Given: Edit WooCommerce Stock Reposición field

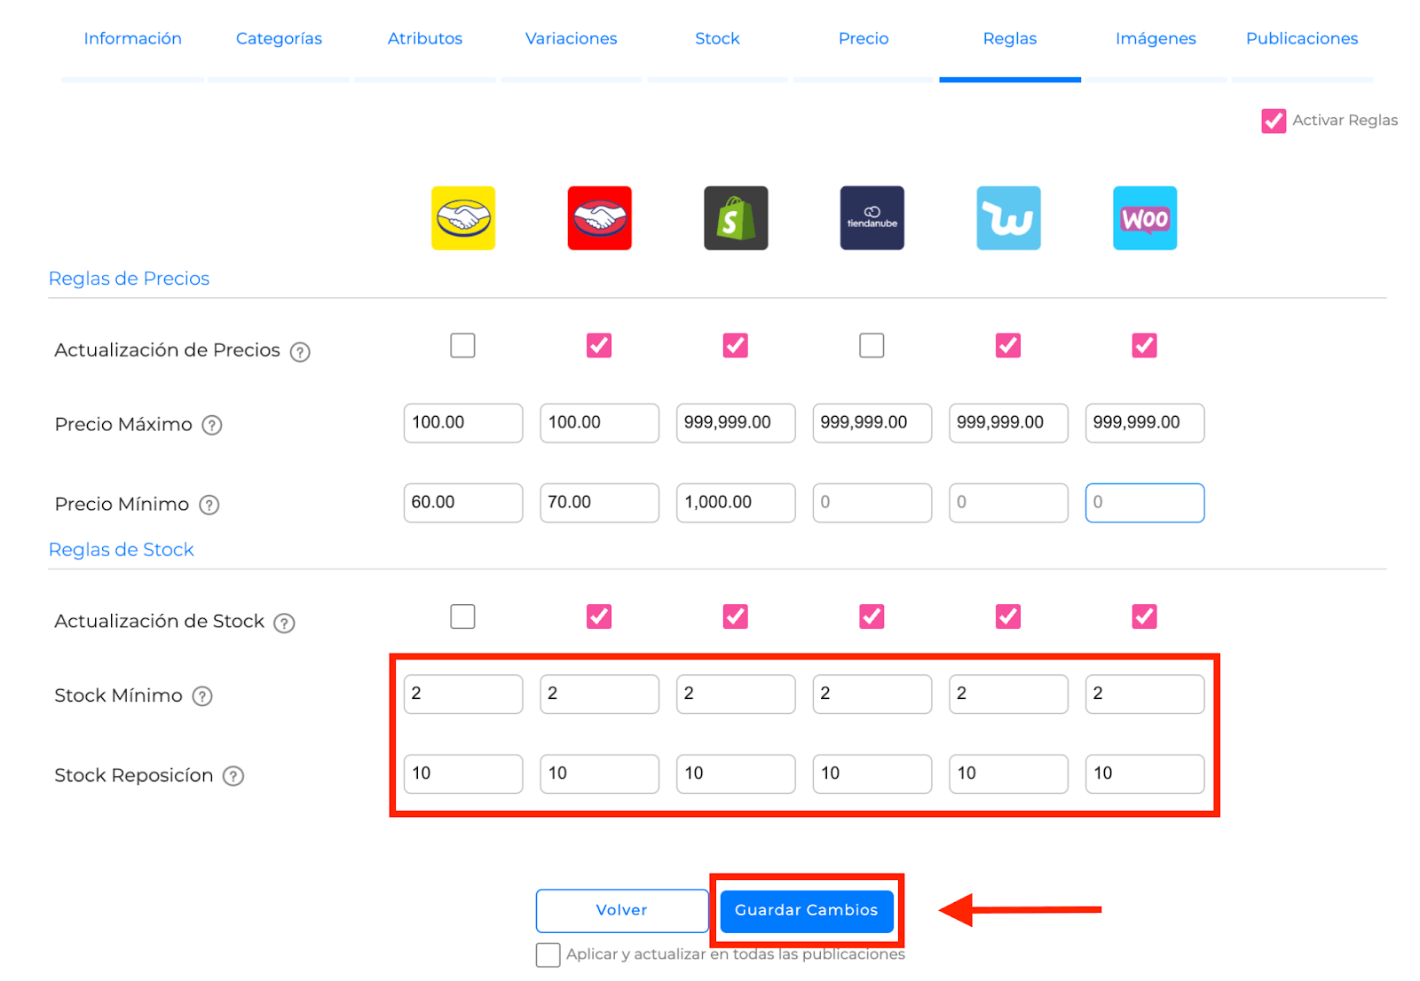Looking at the screenshot, I should [1145, 774].
